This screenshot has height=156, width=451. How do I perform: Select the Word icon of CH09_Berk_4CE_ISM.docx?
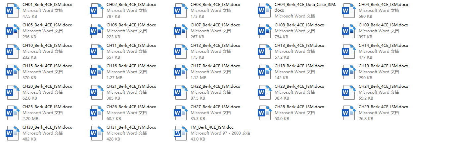[x=349, y=31]
